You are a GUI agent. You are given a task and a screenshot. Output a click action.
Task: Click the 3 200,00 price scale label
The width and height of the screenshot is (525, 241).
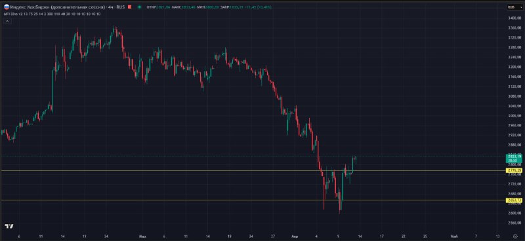tap(514, 67)
